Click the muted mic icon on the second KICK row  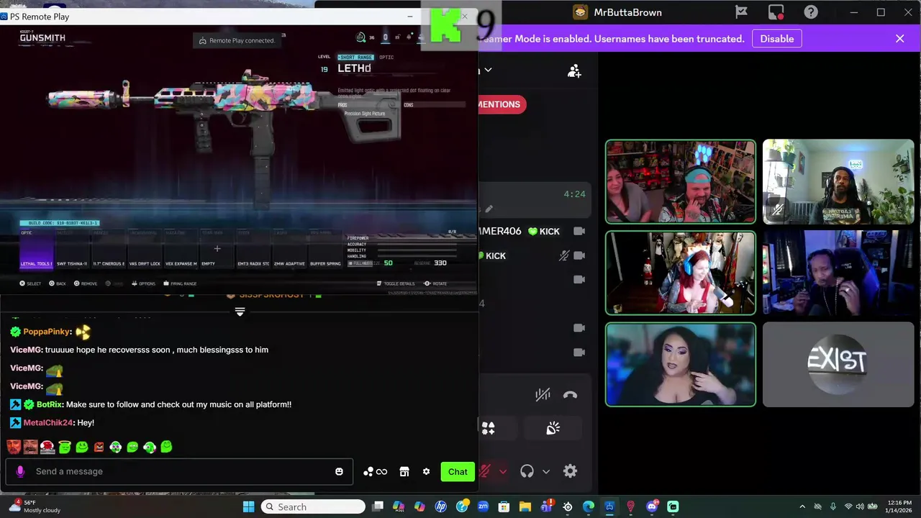point(564,255)
